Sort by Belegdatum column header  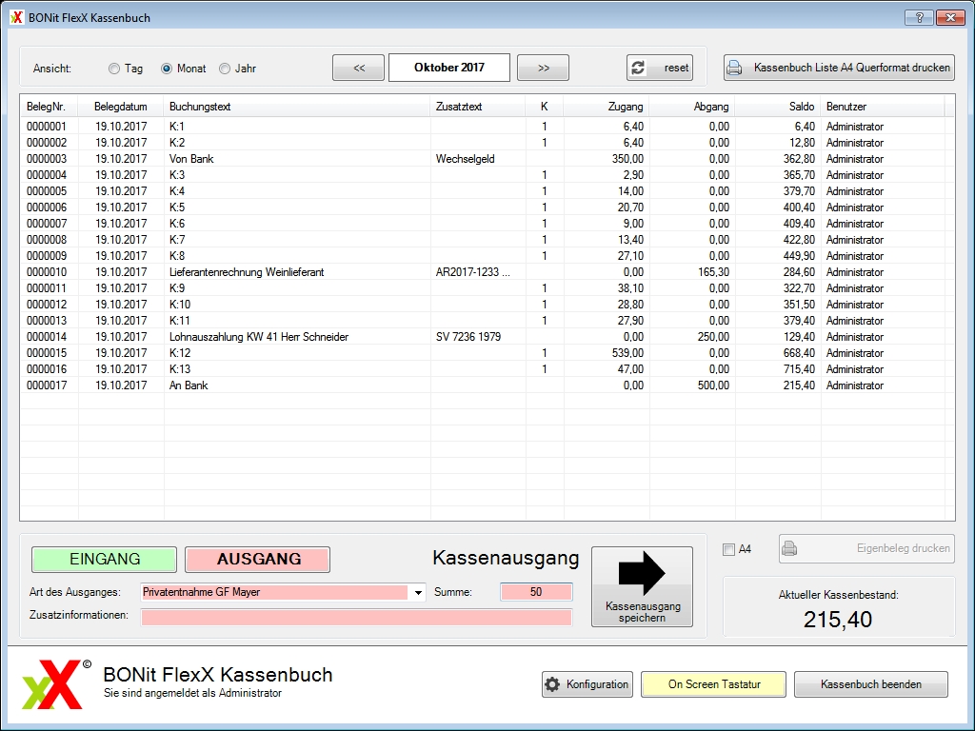click(x=121, y=107)
